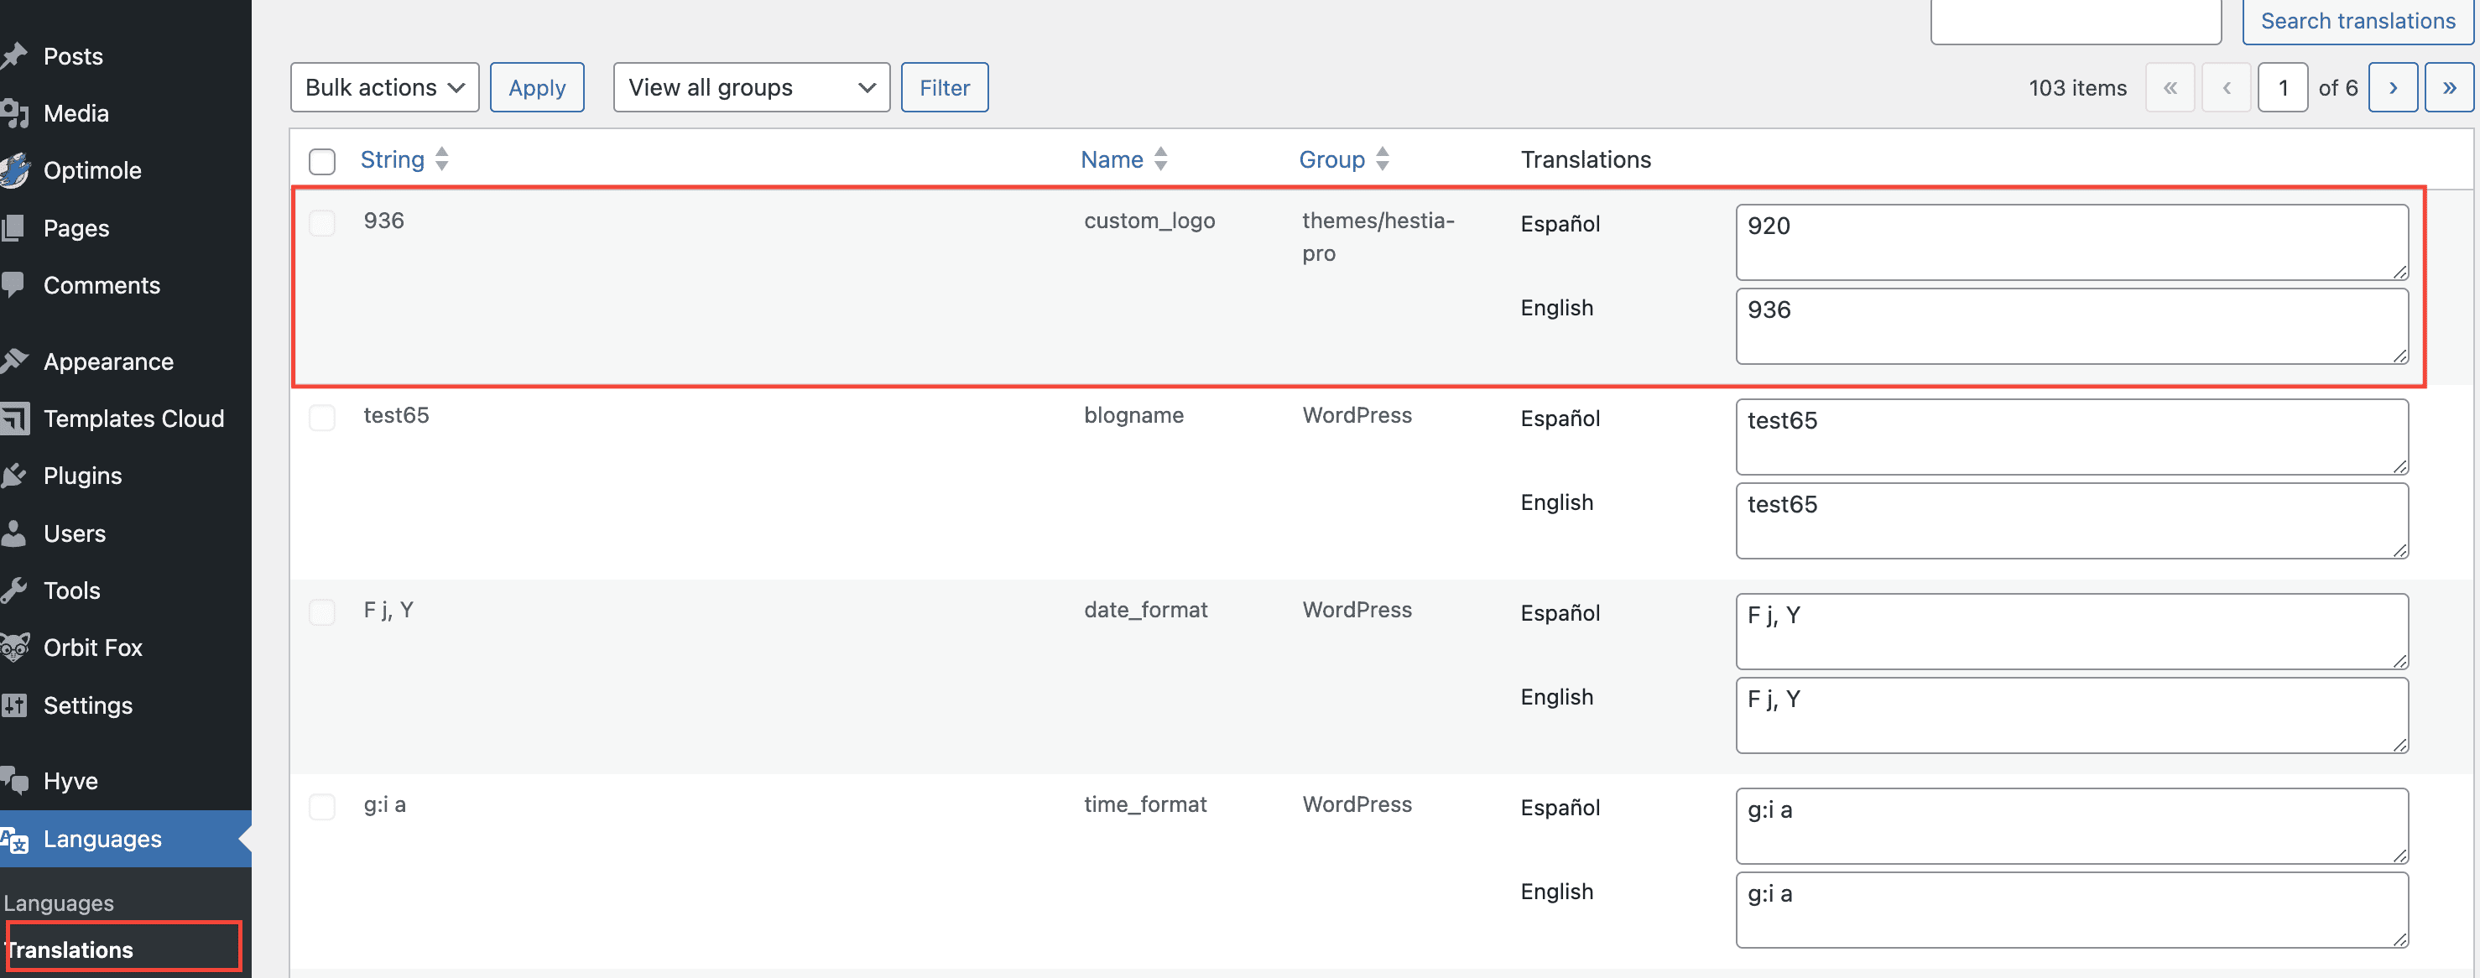Click the Appearance paintbrush icon
Image resolution: width=2480 pixels, height=978 pixels.
click(13, 361)
